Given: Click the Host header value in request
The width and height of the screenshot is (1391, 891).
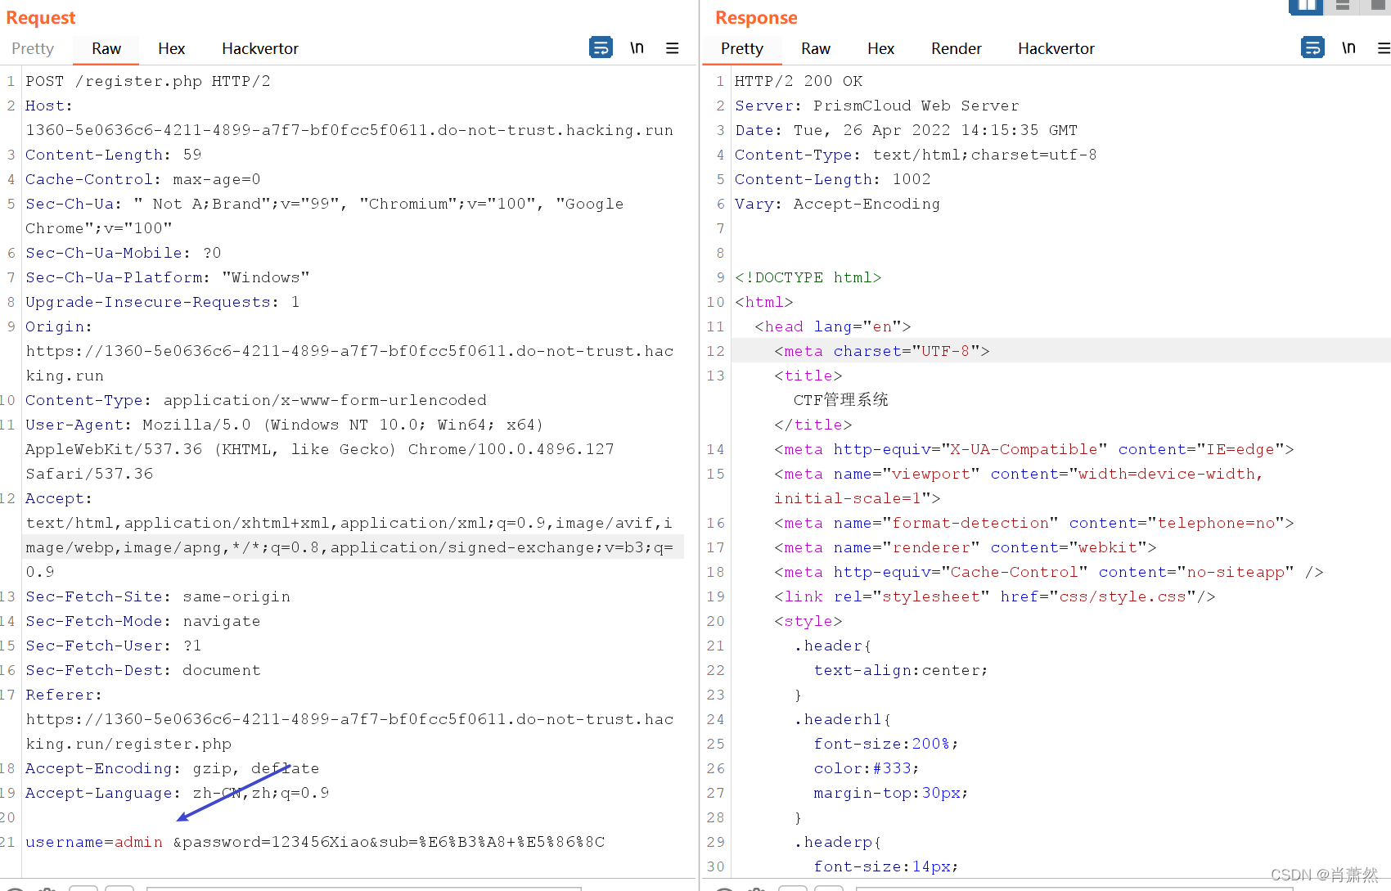Looking at the screenshot, I should [x=349, y=130].
